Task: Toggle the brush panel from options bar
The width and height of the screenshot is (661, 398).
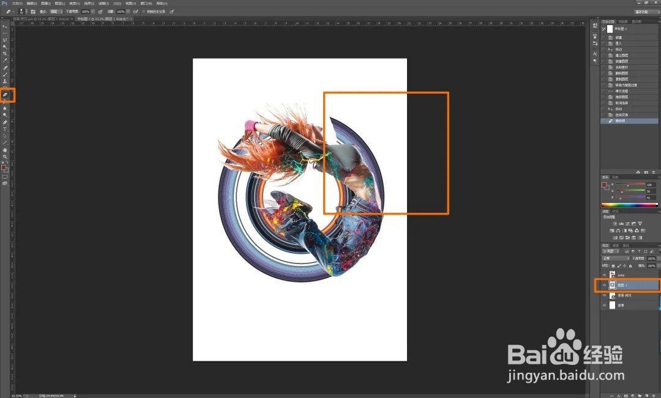Action: click(33, 12)
